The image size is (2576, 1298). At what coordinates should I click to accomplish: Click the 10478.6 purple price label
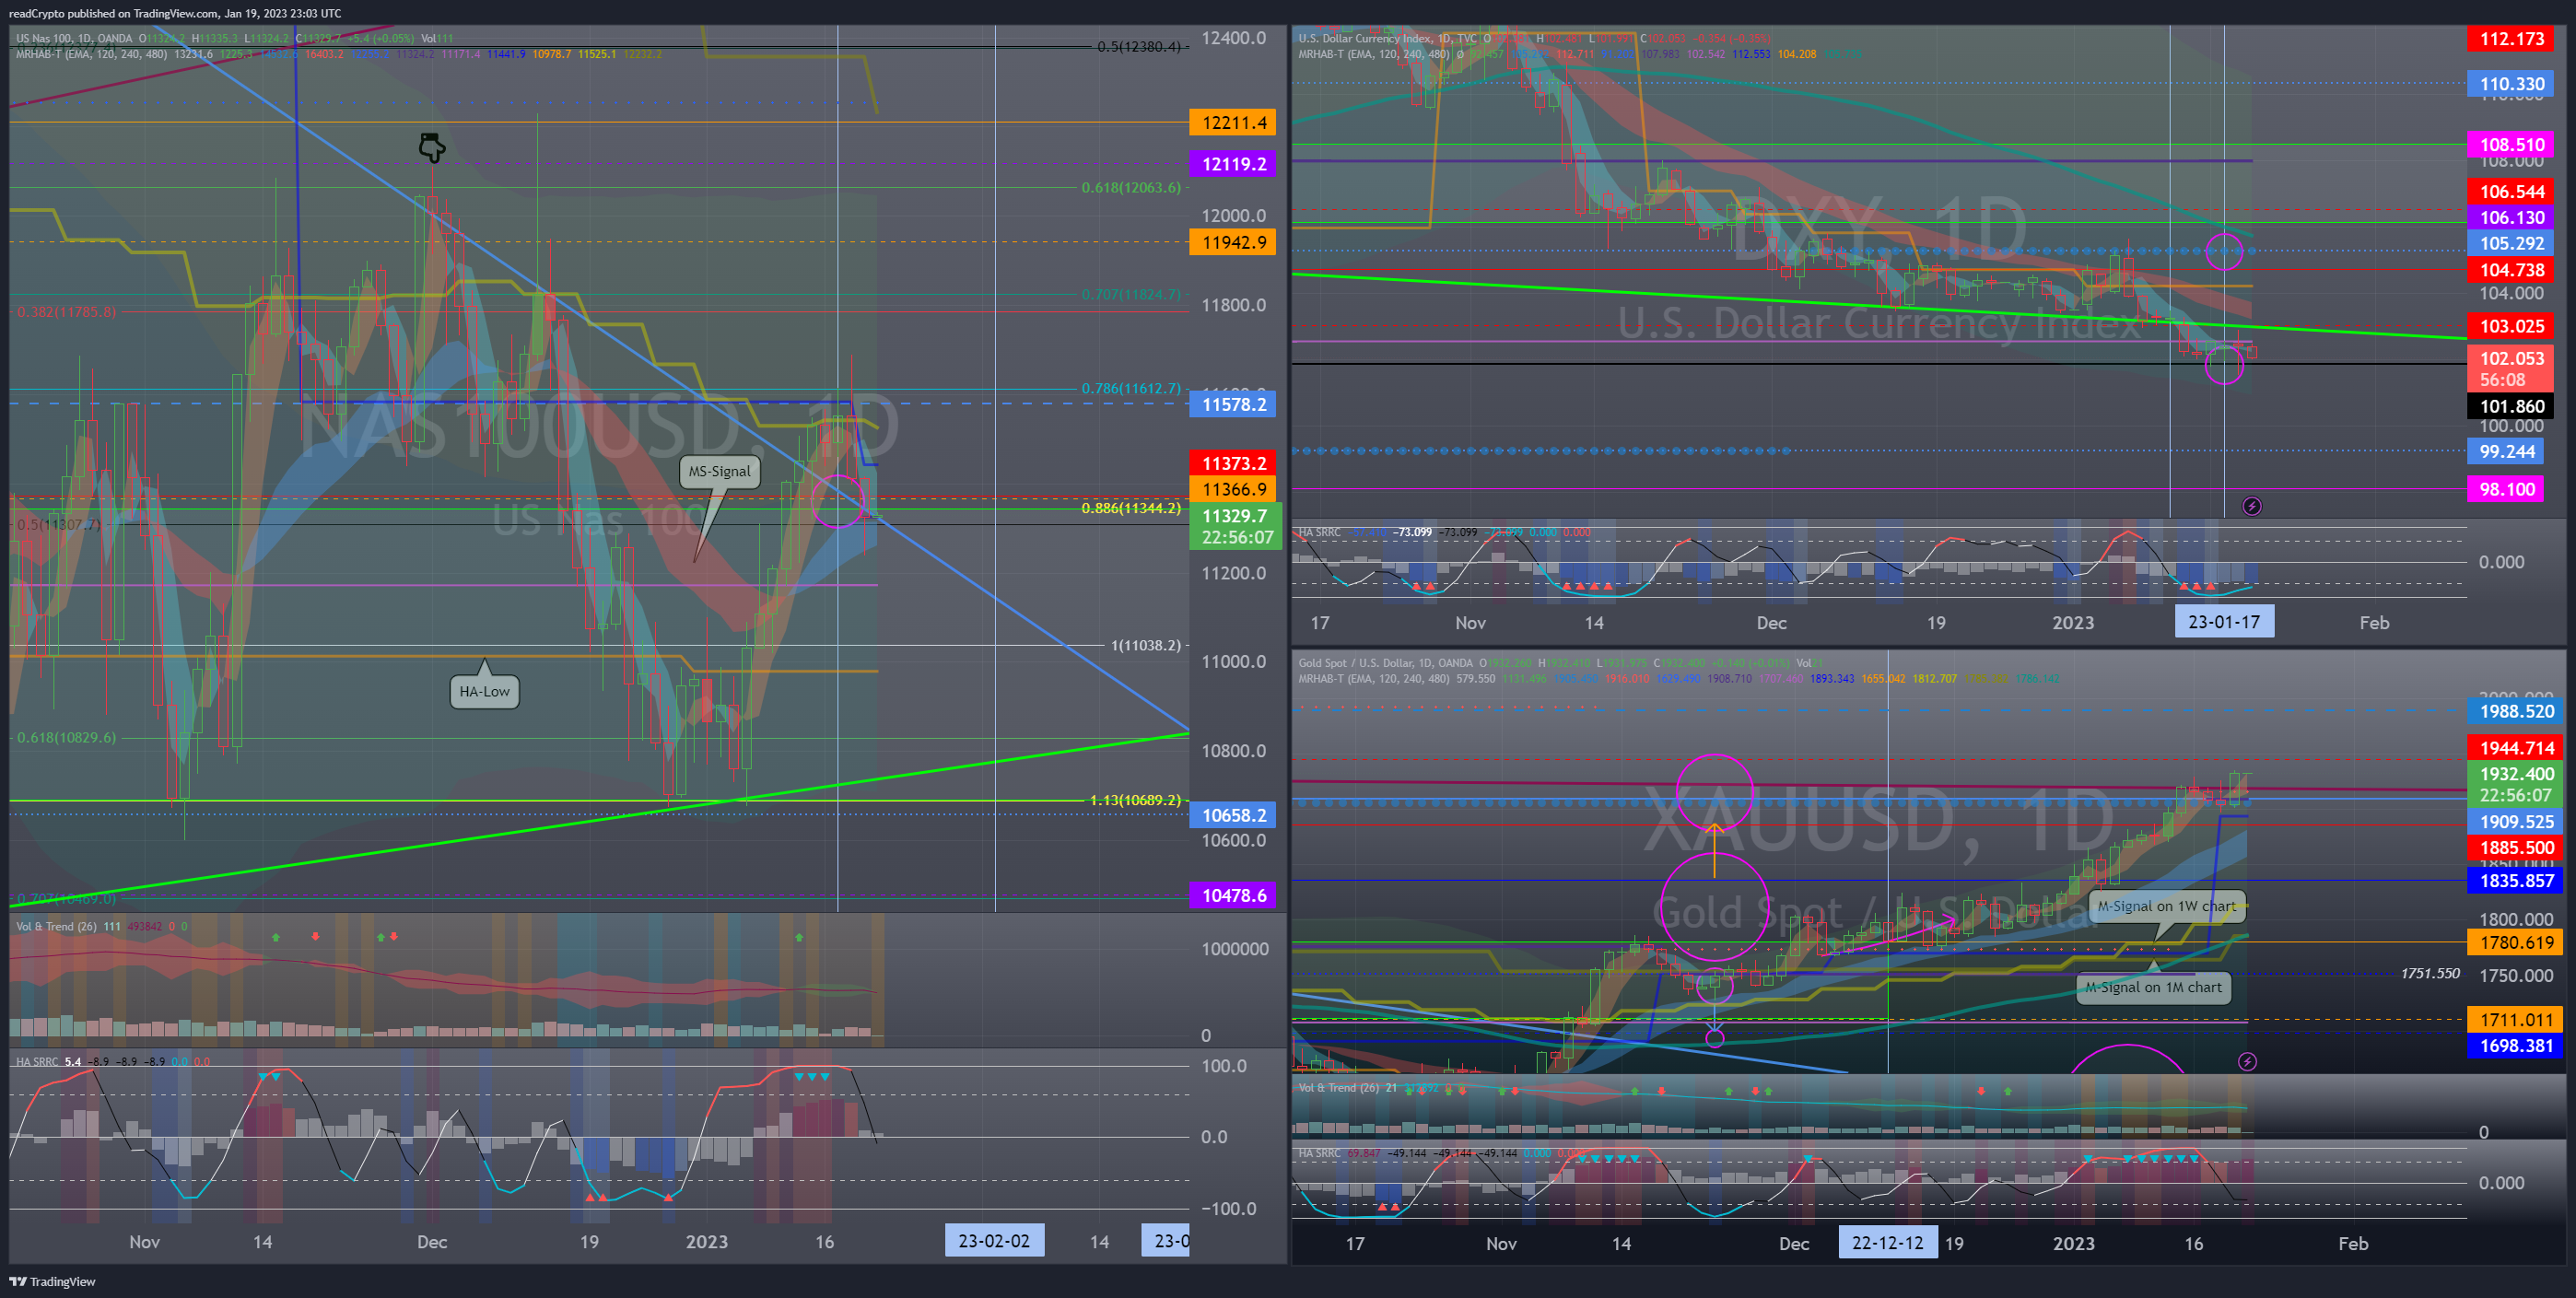[x=1233, y=895]
